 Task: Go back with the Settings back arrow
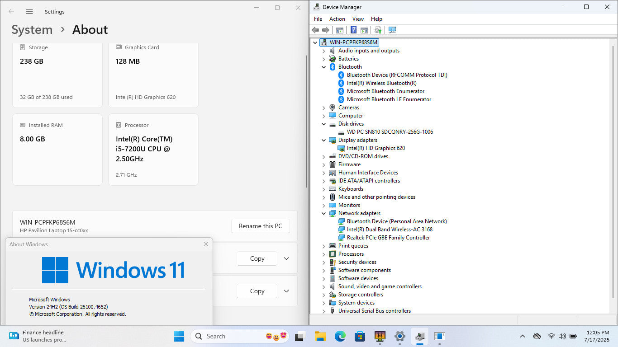(11, 11)
